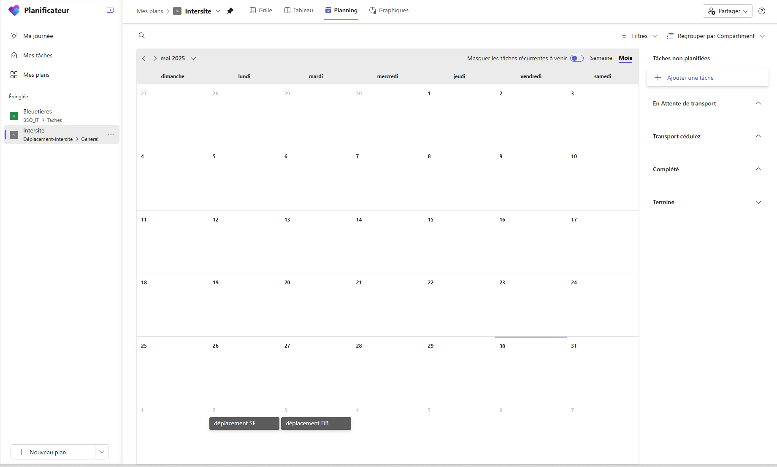Switch to the Tableau view tab
The image size is (777, 467).
[299, 10]
